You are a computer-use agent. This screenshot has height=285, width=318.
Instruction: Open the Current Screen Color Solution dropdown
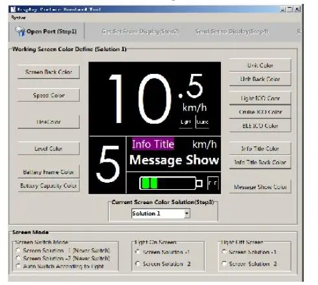tap(161, 214)
